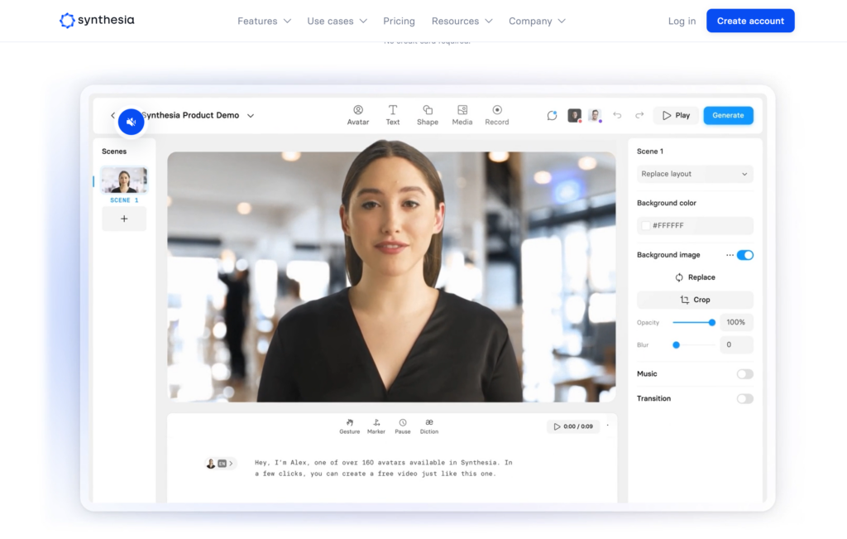Click the Opacity slider handle
Viewport: 847px width, 539px height.
click(712, 322)
